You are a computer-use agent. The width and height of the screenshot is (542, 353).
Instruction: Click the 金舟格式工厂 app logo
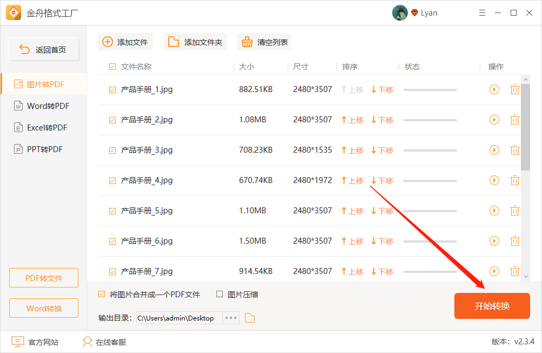click(x=14, y=13)
